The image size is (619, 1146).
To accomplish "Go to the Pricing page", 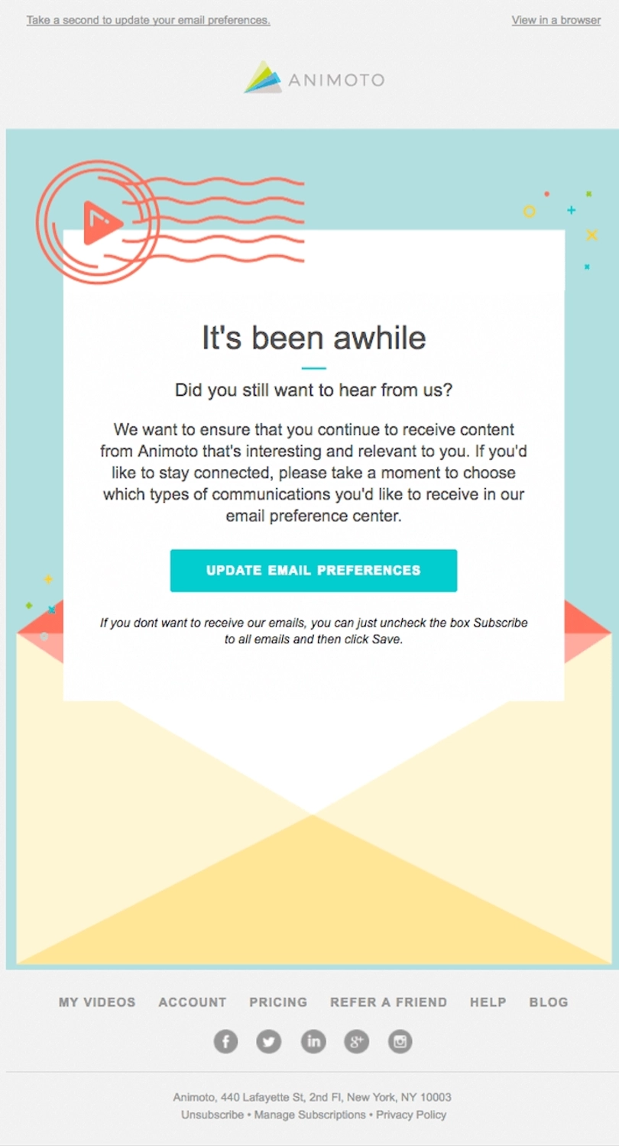I will [x=277, y=1002].
